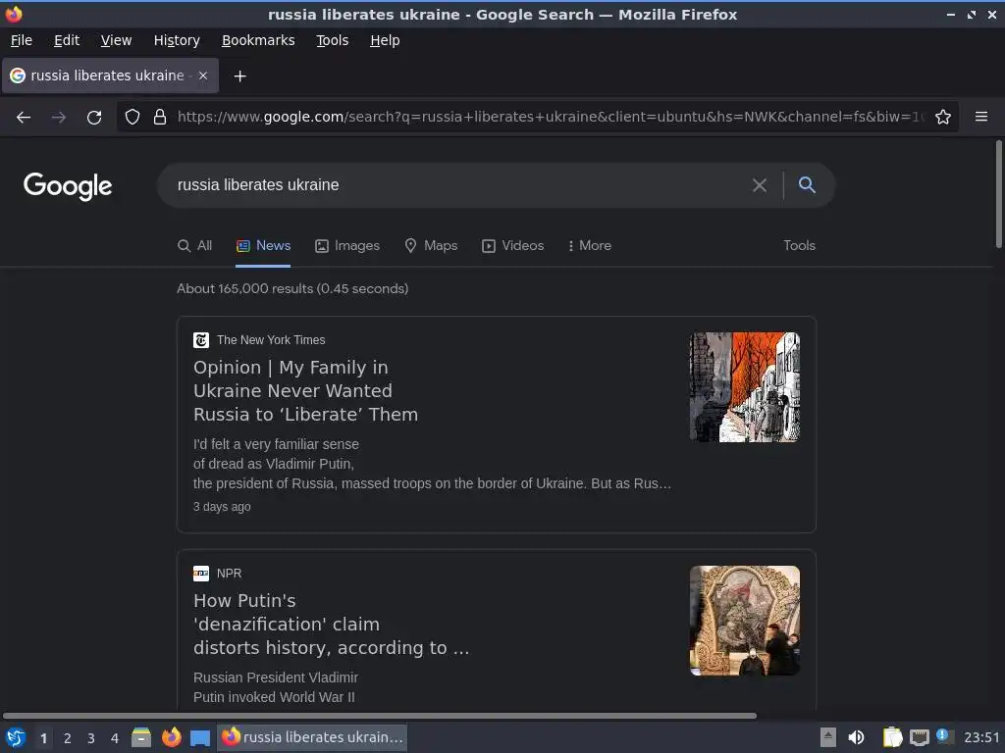
Task: Click the 23:51 clock
Action: point(981,737)
